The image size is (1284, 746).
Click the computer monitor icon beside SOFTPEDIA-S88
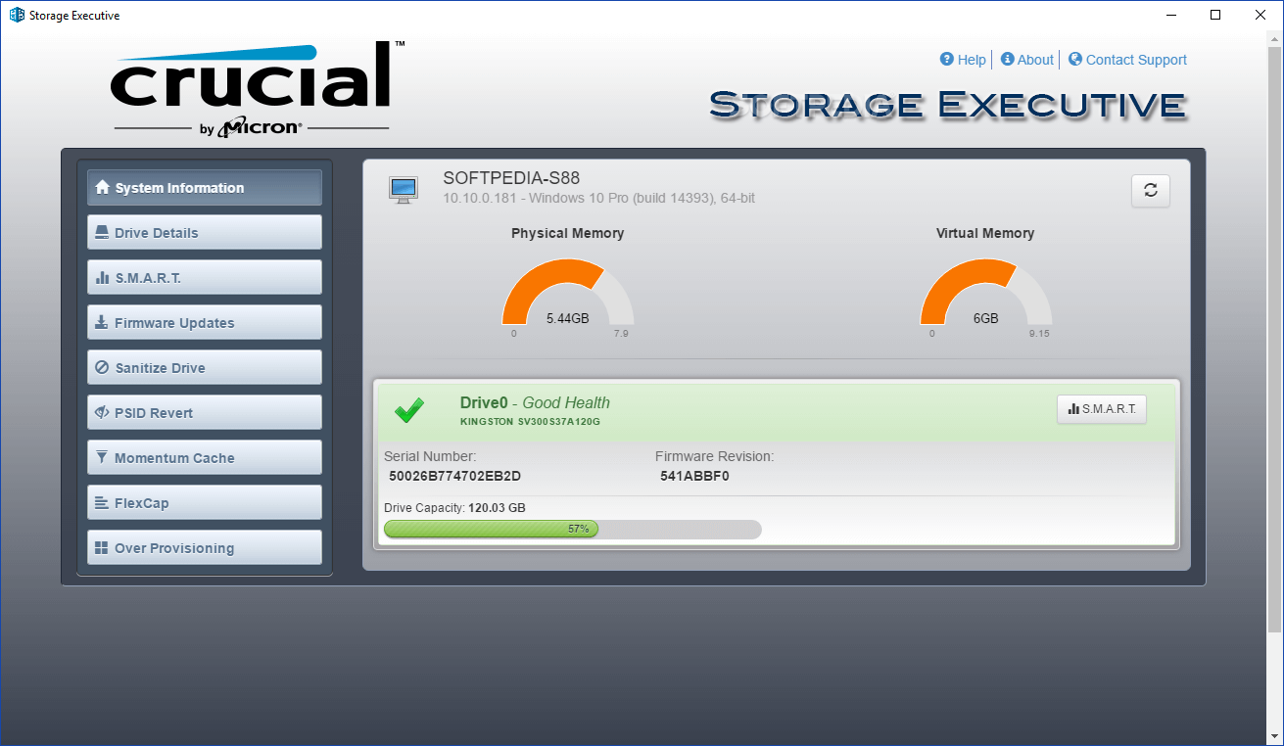click(404, 190)
